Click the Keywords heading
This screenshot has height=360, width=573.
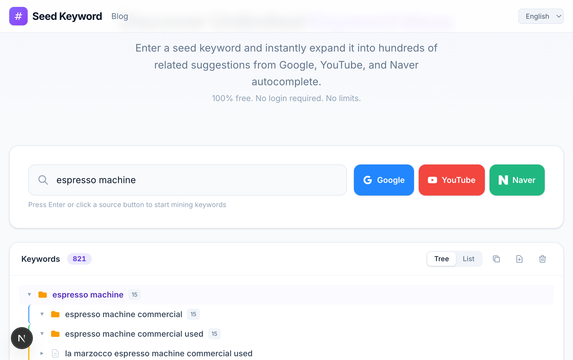click(41, 259)
